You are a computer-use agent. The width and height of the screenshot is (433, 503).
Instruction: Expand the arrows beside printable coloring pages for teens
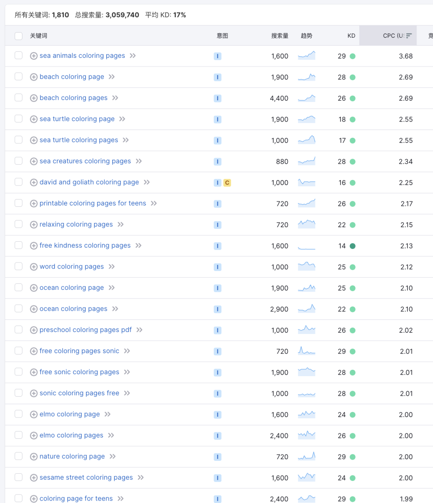(154, 204)
